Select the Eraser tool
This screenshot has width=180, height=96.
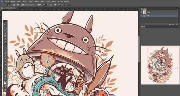pyautogui.click(x=5, y=53)
